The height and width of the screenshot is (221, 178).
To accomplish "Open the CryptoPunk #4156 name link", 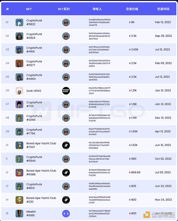I will tap(34, 50).
